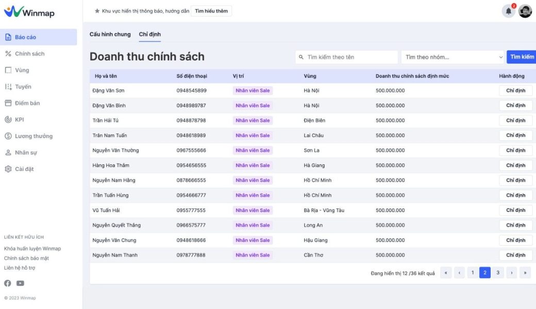Click the Điểm bán store icon

8,103
